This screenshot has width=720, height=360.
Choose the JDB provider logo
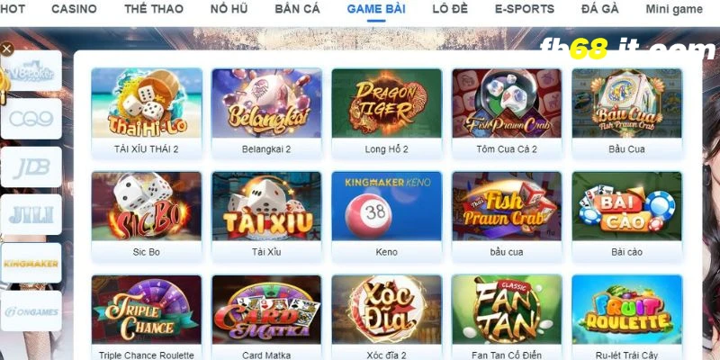click(x=31, y=167)
